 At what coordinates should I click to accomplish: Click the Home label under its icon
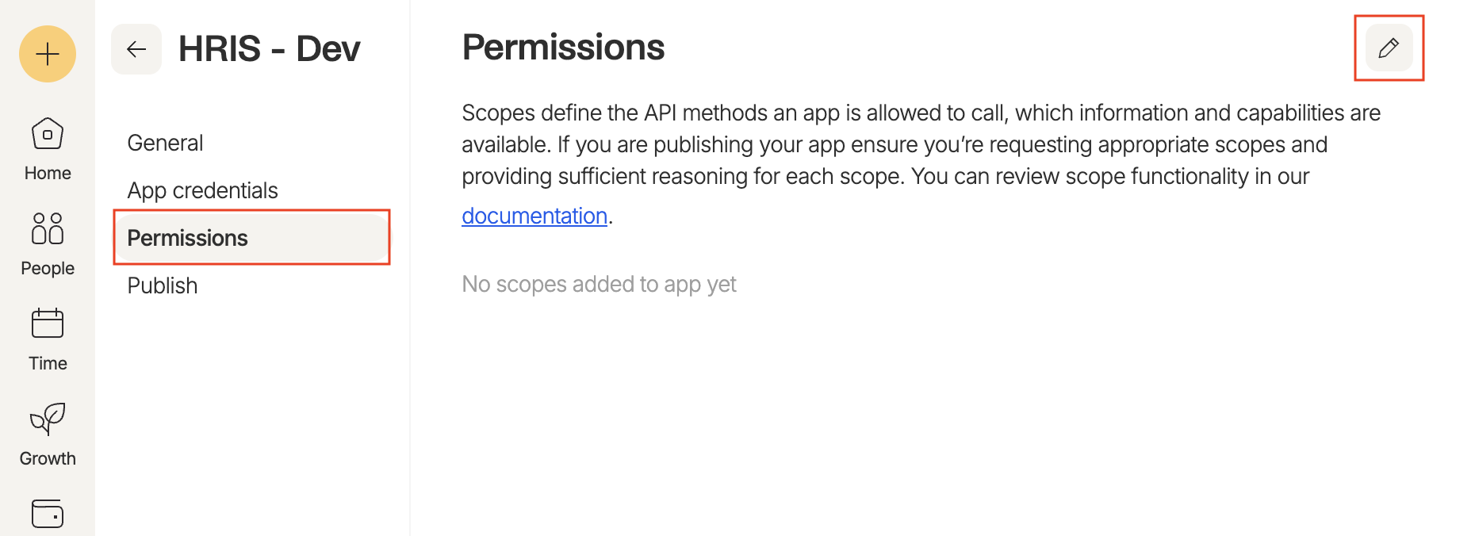(47, 173)
